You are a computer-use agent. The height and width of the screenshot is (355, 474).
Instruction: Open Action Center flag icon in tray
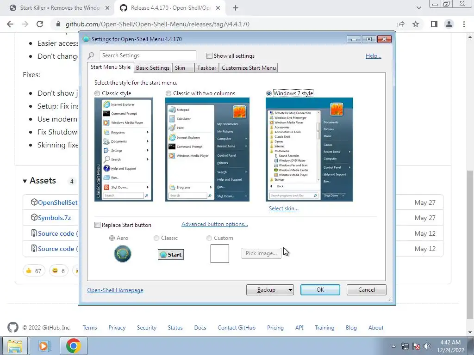tap(416, 347)
